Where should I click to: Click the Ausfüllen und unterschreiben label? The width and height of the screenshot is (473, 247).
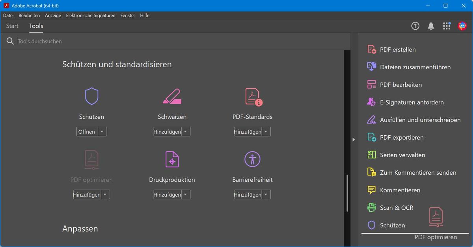tap(420, 120)
